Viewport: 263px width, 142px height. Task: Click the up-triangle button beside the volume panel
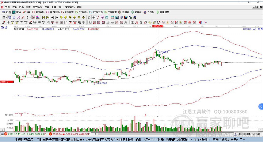pyautogui.click(x=2, y=130)
